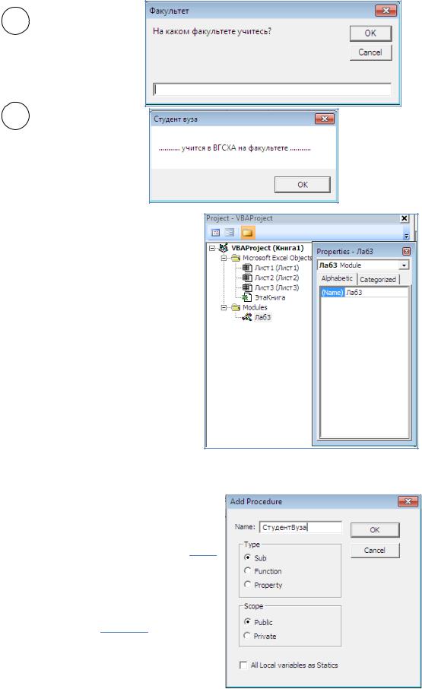This screenshot has width=422, height=689.
Task: Select the Public scope radio button
Action: point(248,622)
